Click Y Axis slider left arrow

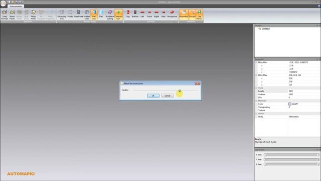point(265,159)
